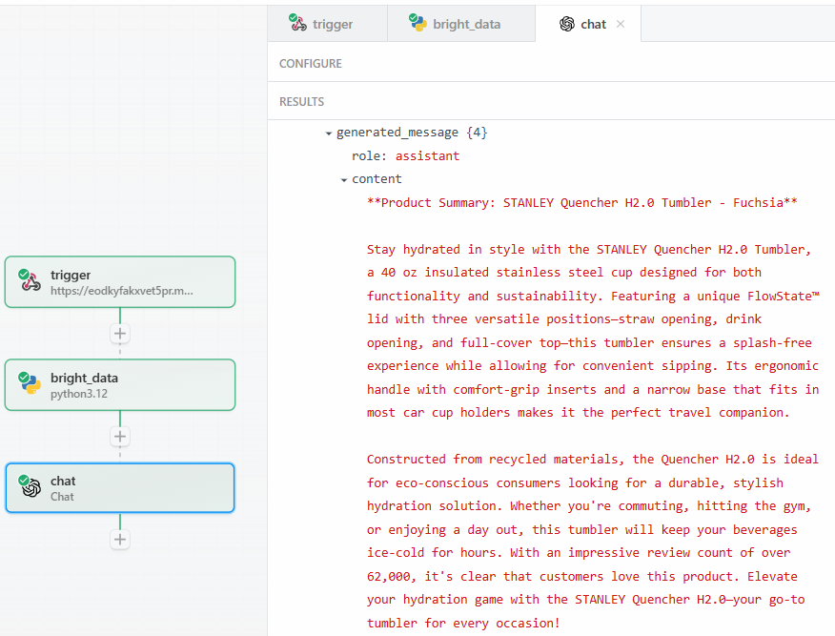Screen dimensions: 835x636
Task: Collapse the RESULTS section
Action: 551,102
